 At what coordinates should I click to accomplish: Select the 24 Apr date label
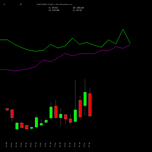[x=80, y=145]
